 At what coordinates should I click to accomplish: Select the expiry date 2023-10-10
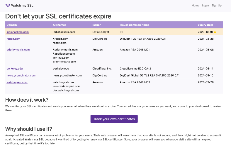coord(205,32)
